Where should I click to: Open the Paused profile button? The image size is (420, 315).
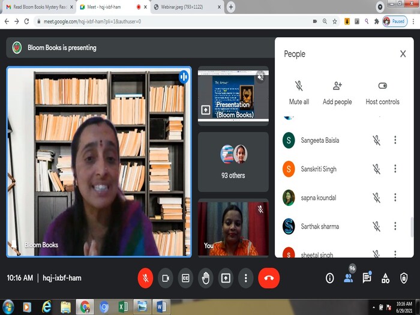[395, 22]
